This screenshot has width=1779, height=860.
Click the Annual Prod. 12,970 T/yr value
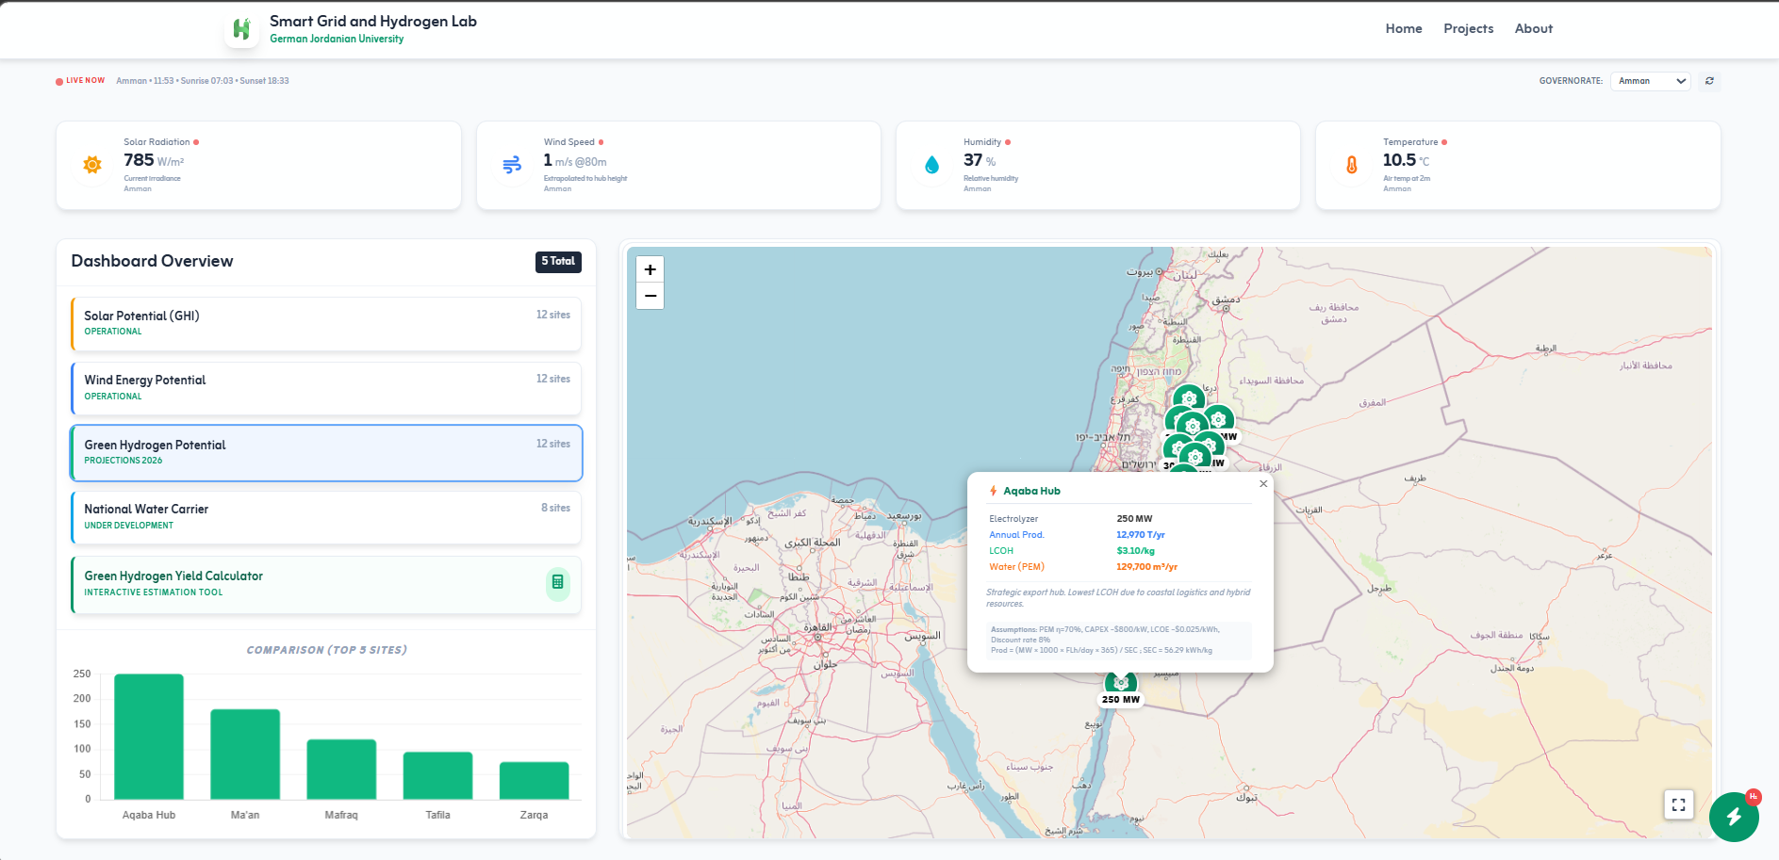[1141, 535]
